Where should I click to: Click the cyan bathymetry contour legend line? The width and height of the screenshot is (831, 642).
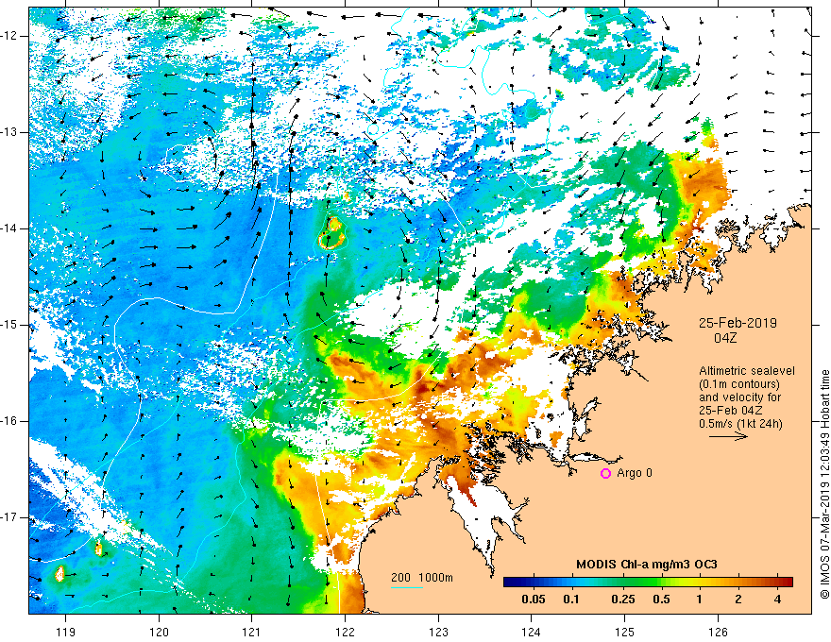point(407,587)
